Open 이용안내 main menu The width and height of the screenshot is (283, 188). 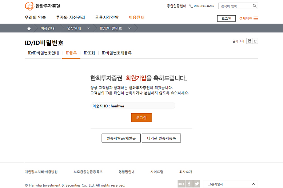[137, 17]
